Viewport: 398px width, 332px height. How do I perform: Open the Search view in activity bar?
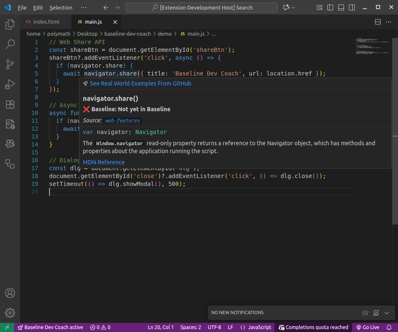[10, 44]
